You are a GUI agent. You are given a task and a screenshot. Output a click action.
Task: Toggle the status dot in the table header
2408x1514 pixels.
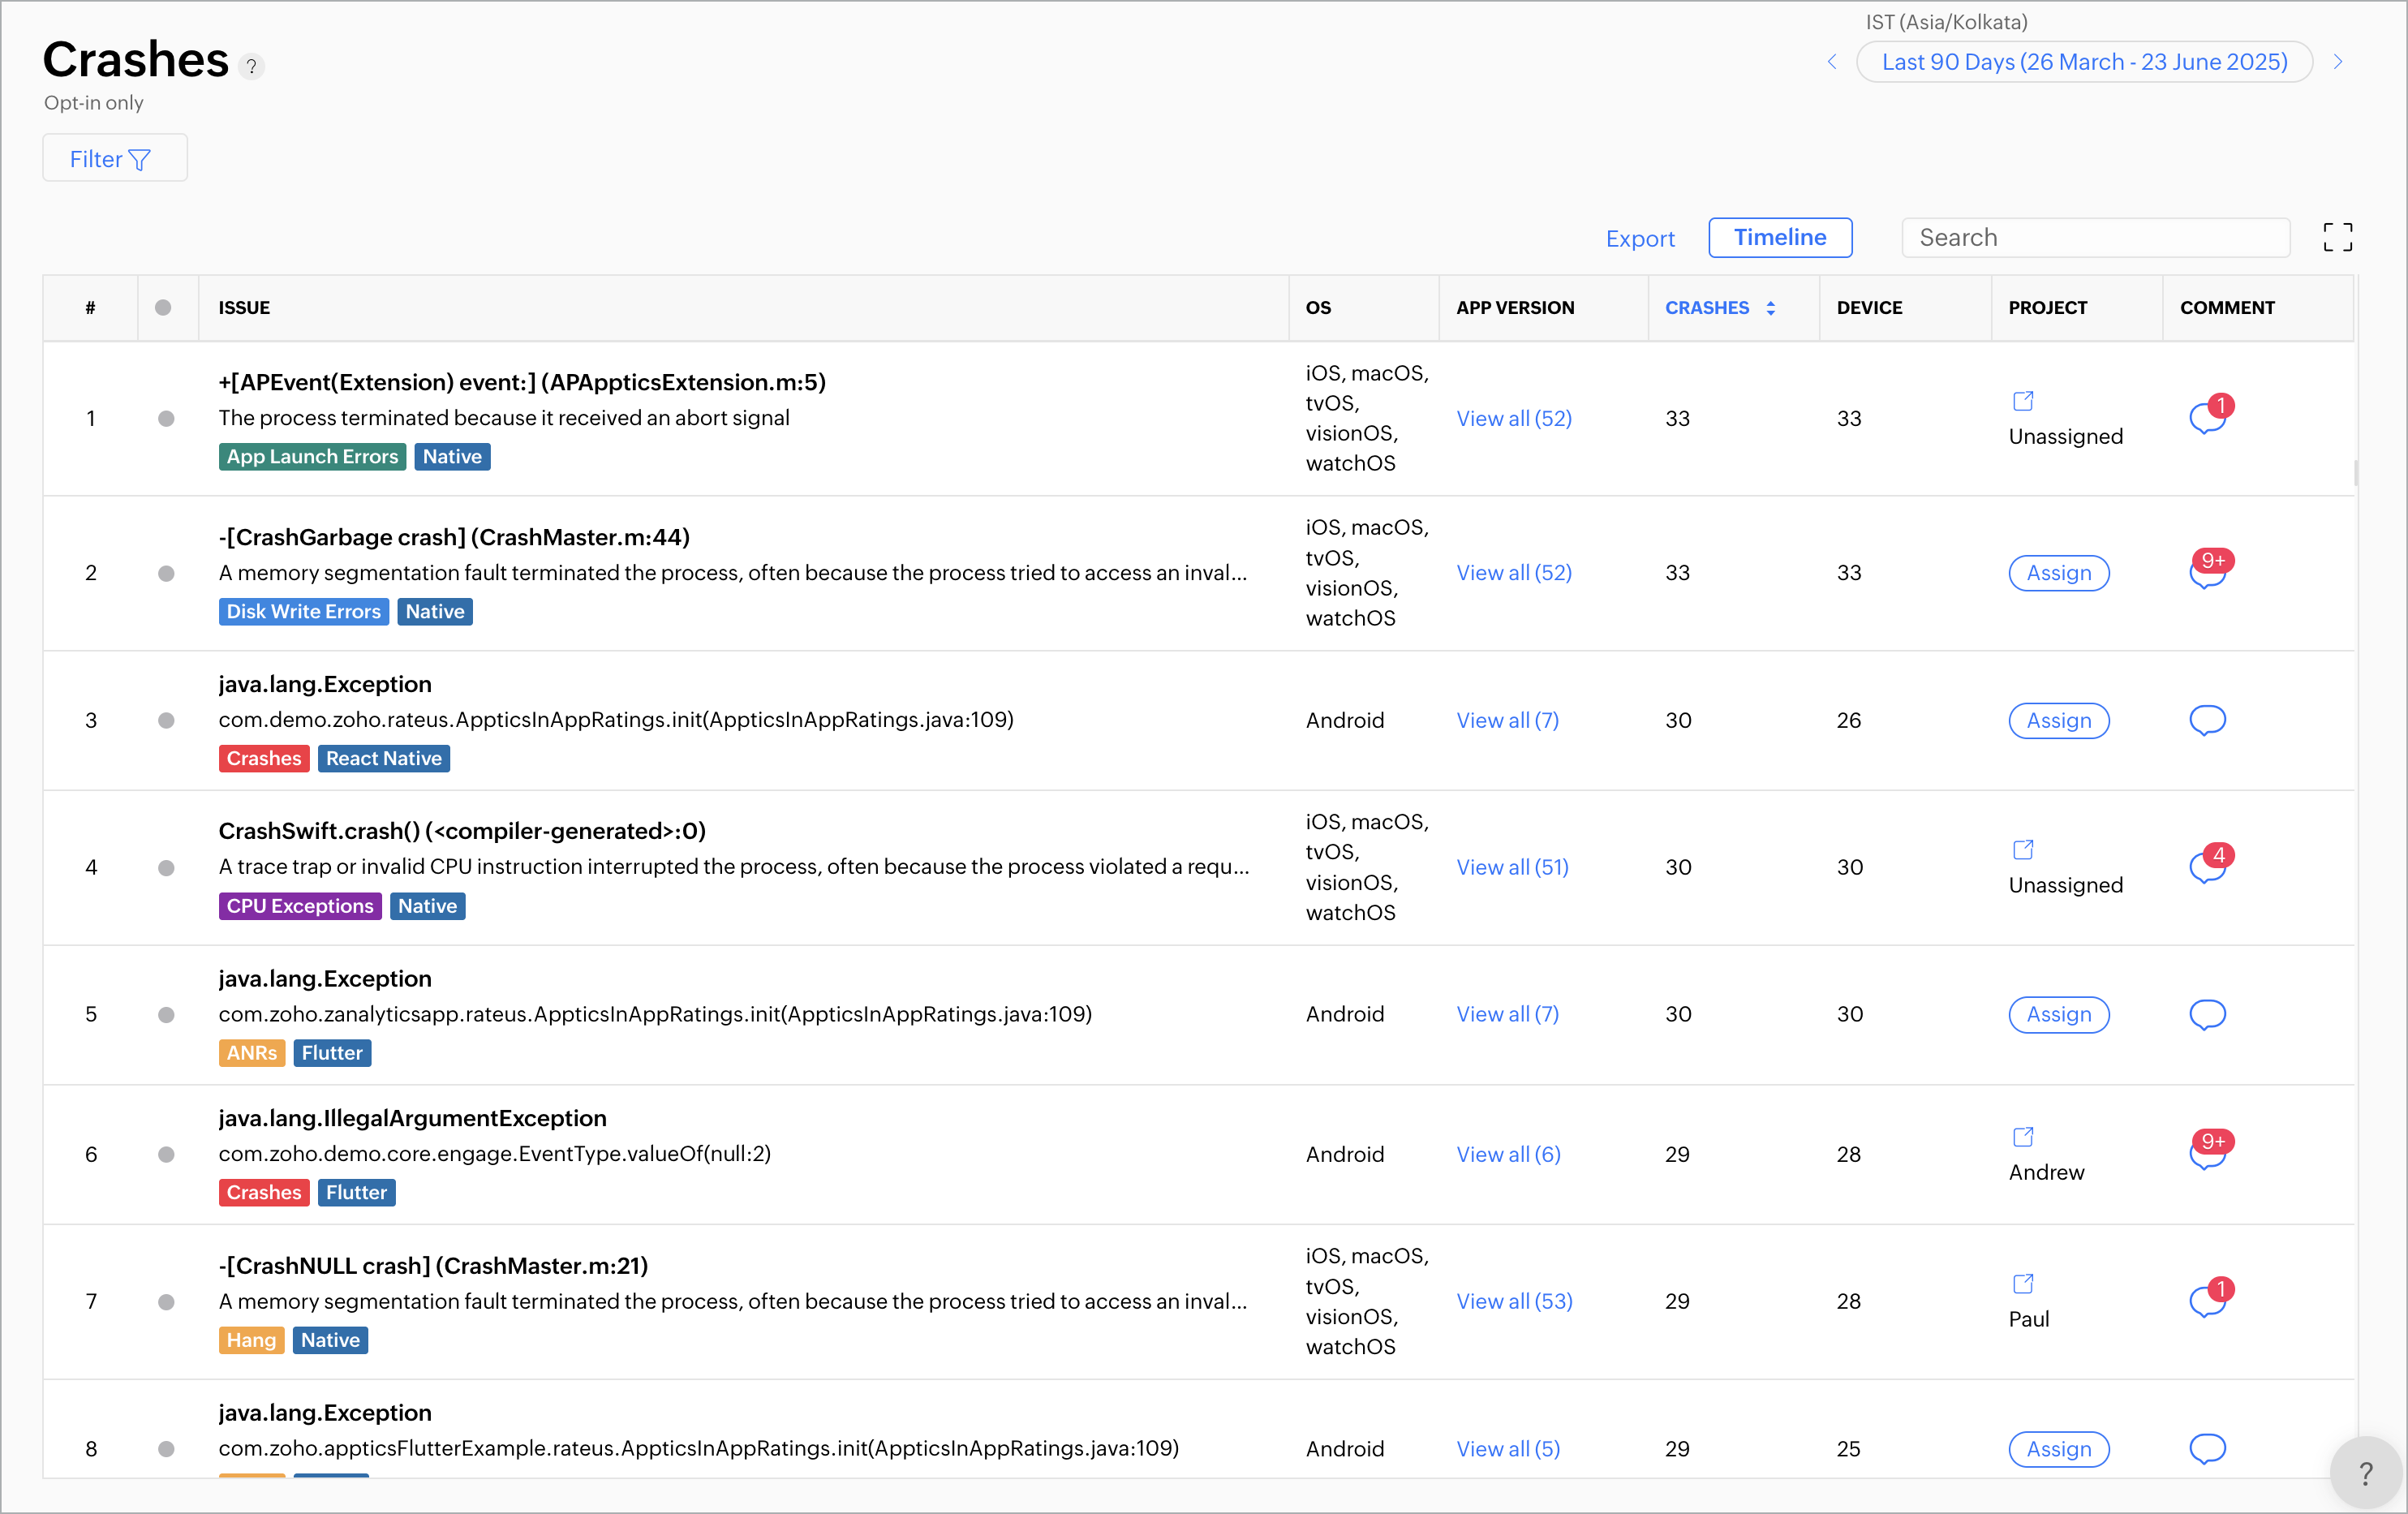[x=163, y=308]
